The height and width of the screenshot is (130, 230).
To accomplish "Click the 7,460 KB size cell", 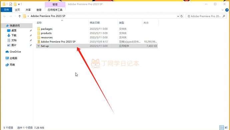I will tap(152, 46).
